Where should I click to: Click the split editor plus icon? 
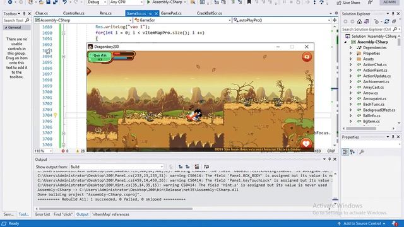[x=335, y=20]
